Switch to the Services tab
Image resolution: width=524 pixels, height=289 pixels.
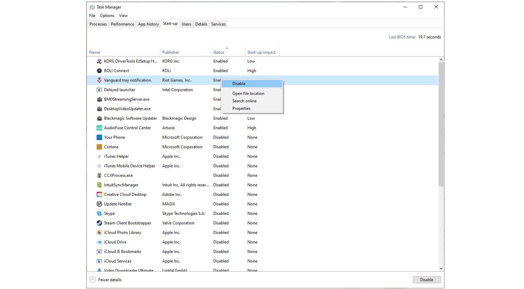pyautogui.click(x=218, y=24)
